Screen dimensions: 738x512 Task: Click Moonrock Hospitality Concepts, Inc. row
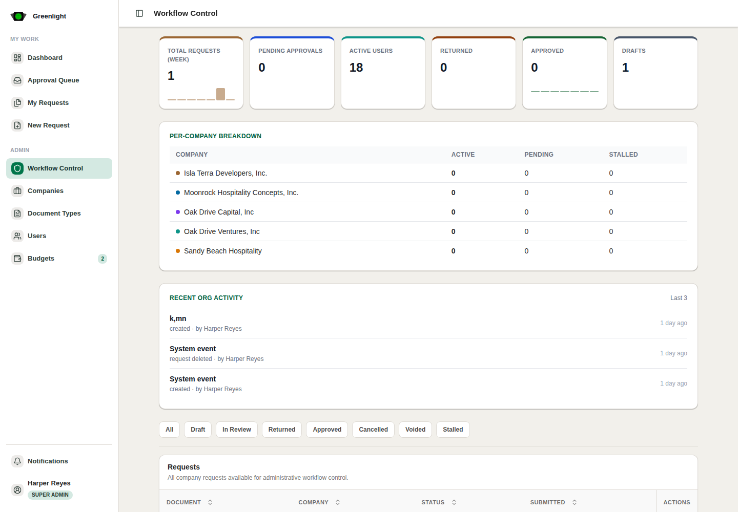pos(428,193)
